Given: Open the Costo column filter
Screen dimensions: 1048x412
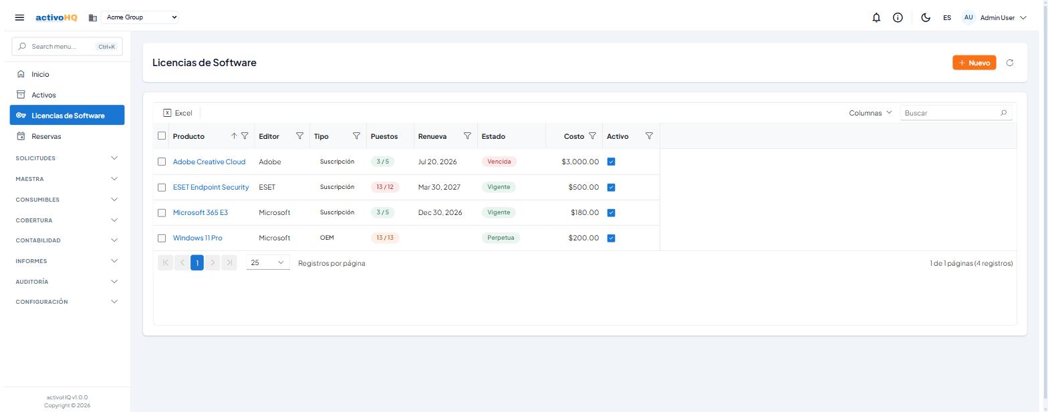Looking at the screenshot, I should pos(592,136).
